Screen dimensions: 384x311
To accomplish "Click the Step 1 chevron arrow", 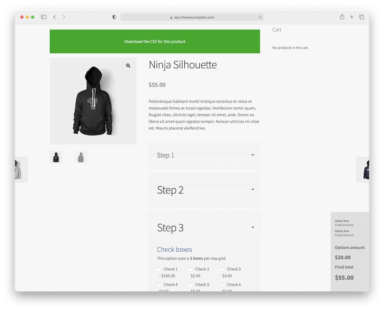I will pos(253,155).
